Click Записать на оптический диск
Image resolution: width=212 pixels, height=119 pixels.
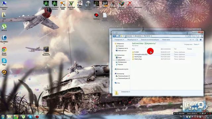pyautogui.click(x=150, y=40)
